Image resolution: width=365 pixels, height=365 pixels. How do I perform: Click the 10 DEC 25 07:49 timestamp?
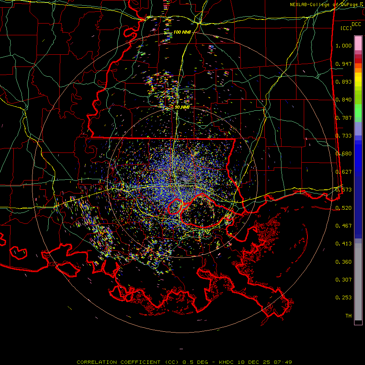[x=265, y=362]
